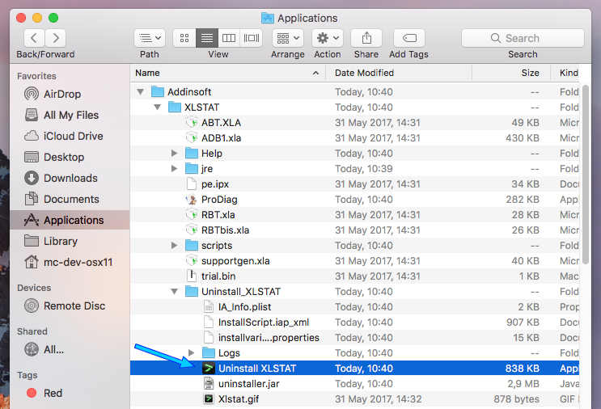Open All My Files in sidebar
Image resolution: width=601 pixels, height=409 pixels.
tap(71, 115)
